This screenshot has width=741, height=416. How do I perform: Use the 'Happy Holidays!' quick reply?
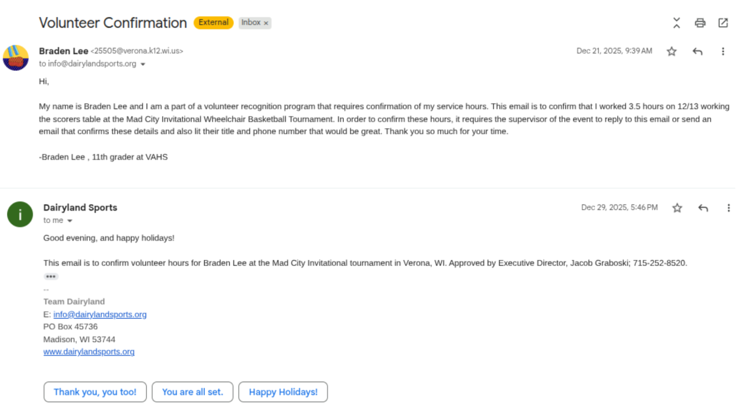[283, 392]
